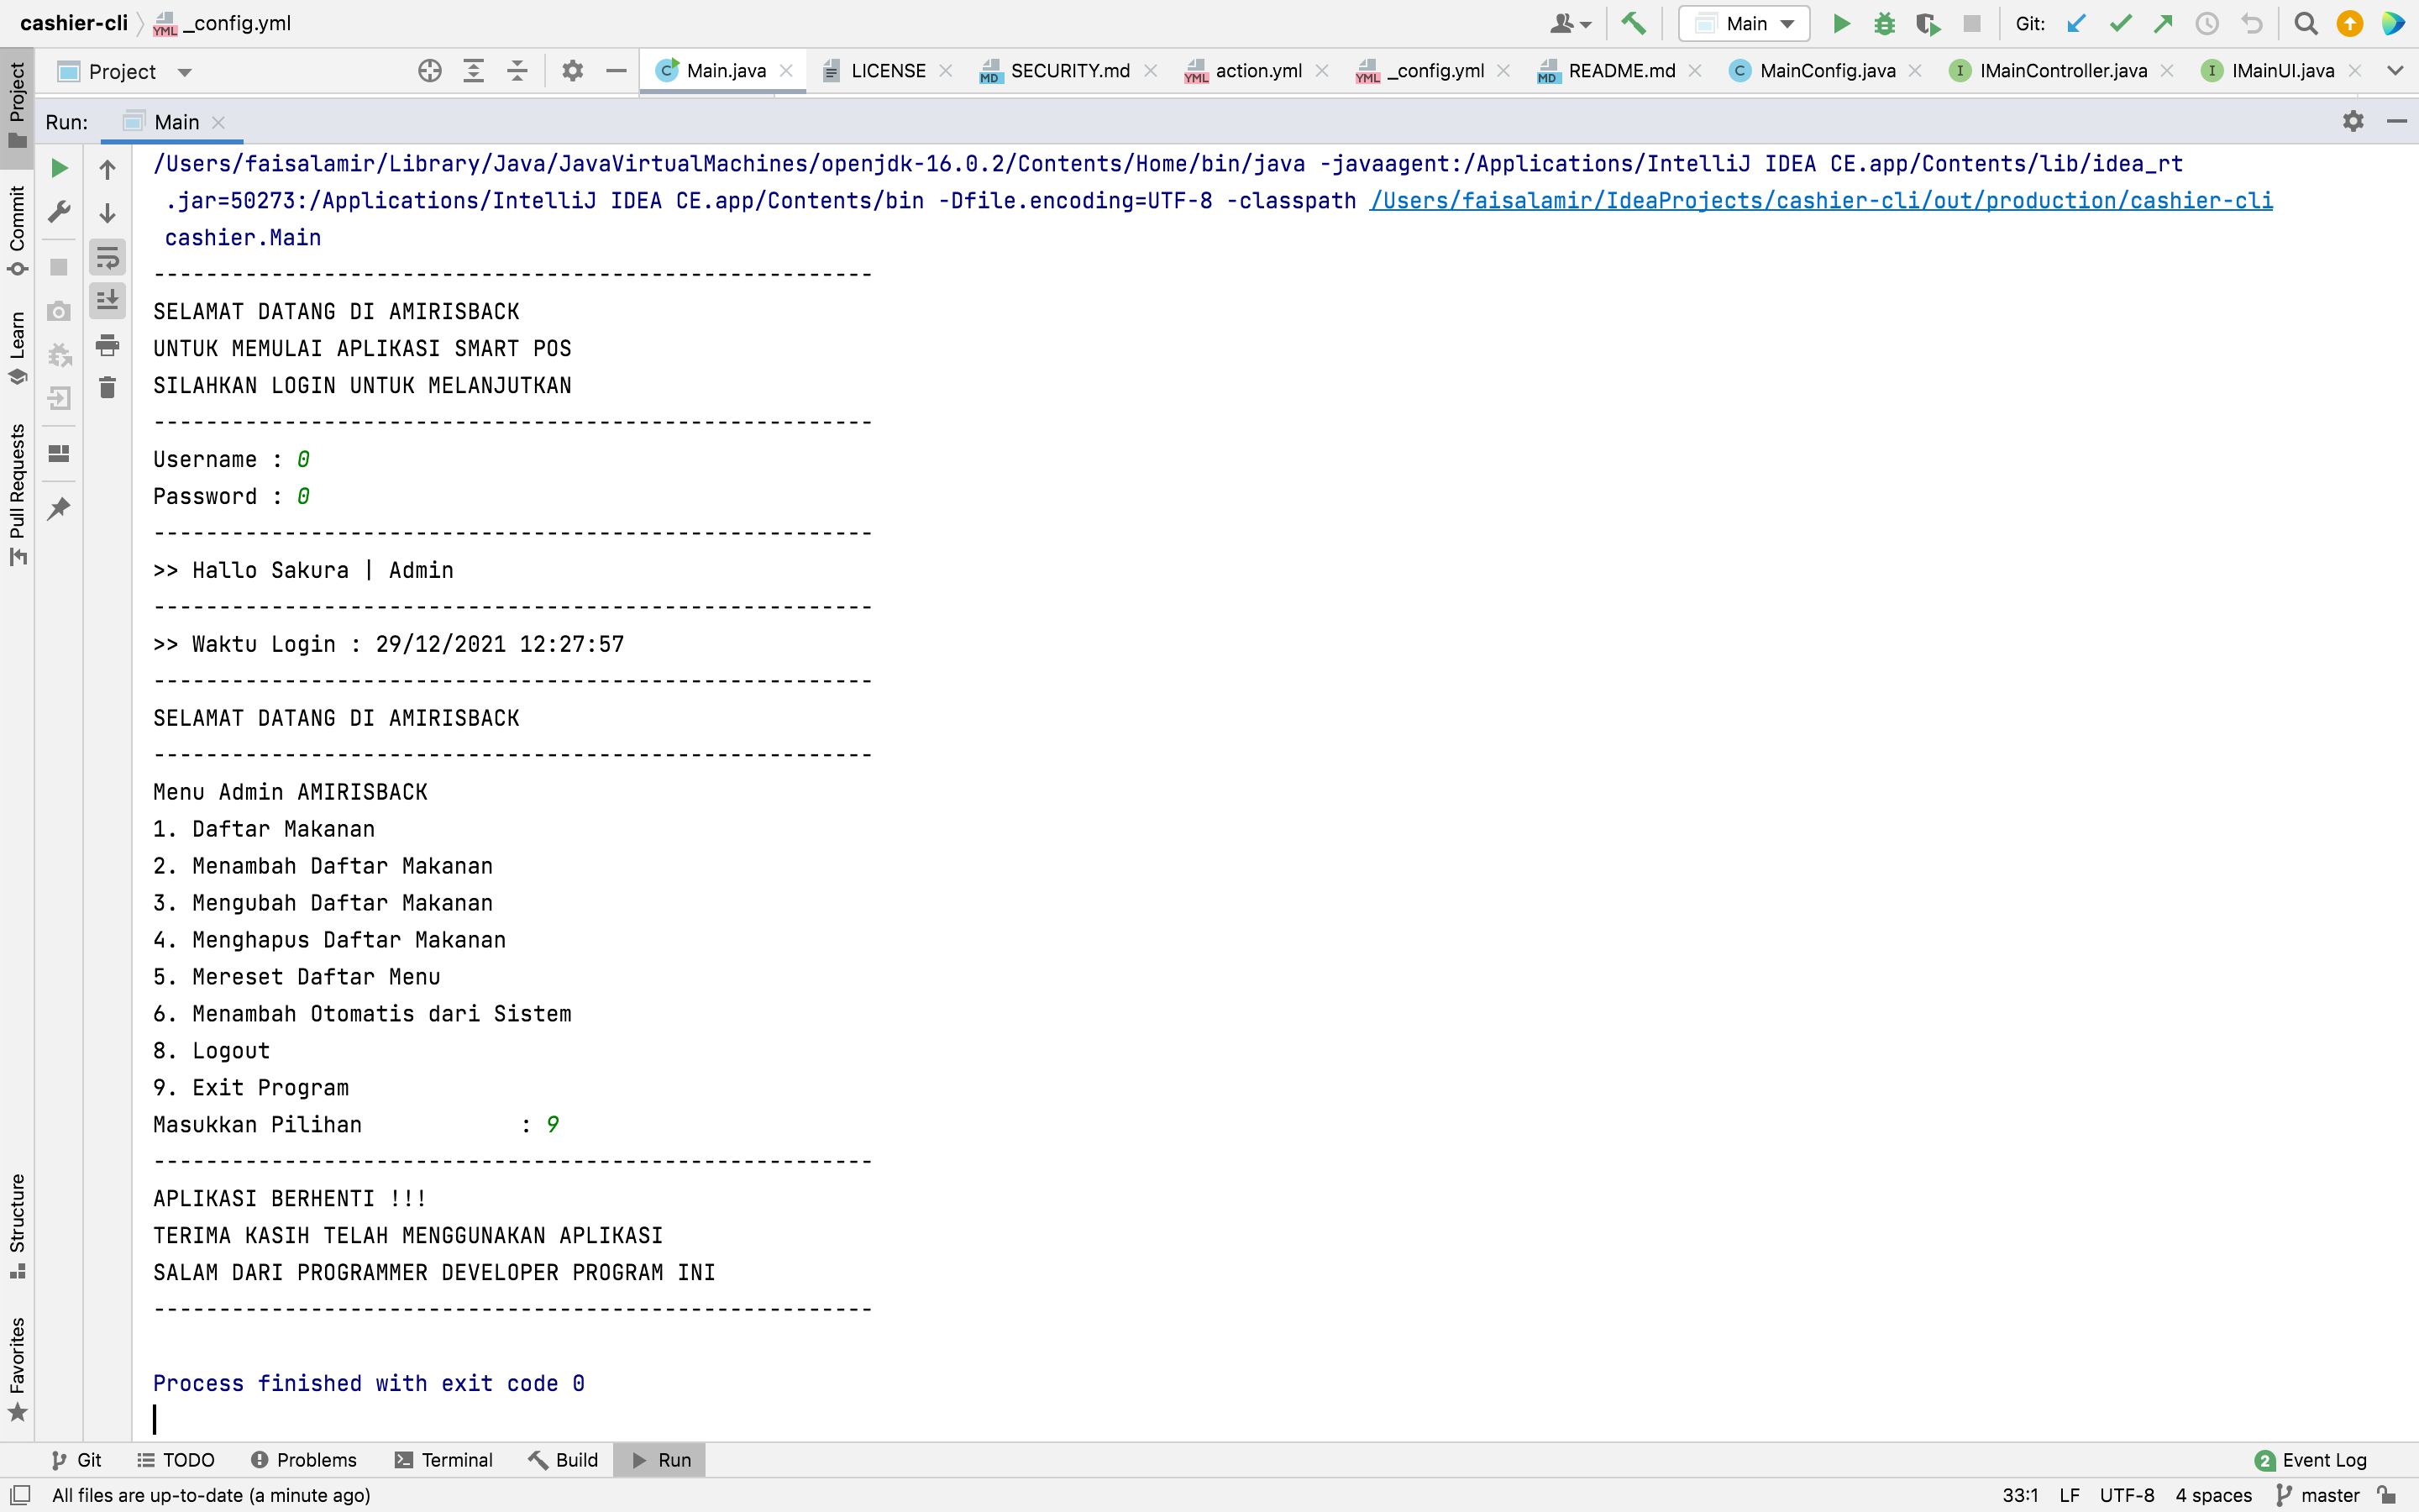
Task: Open the Main run configuration dropdown
Action: 1745,24
